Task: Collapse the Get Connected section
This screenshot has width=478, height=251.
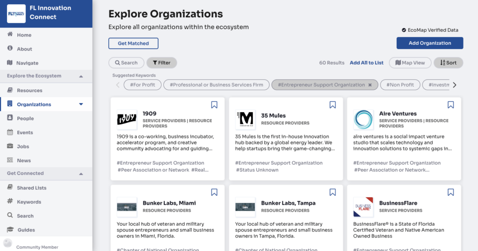Action: (x=81, y=174)
